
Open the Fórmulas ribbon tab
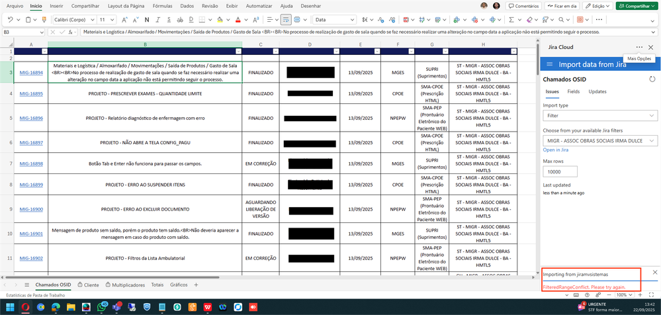pyautogui.click(x=162, y=7)
